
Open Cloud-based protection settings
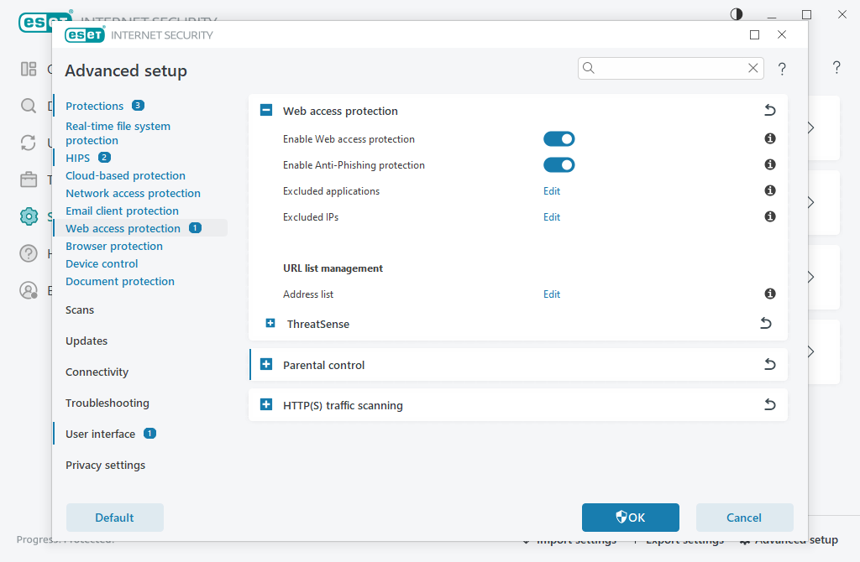(x=126, y=175)
